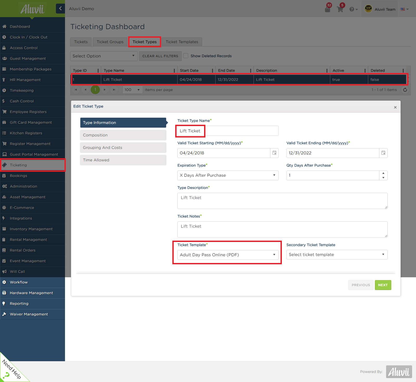Open the language flag dropdown

point(405,9)
